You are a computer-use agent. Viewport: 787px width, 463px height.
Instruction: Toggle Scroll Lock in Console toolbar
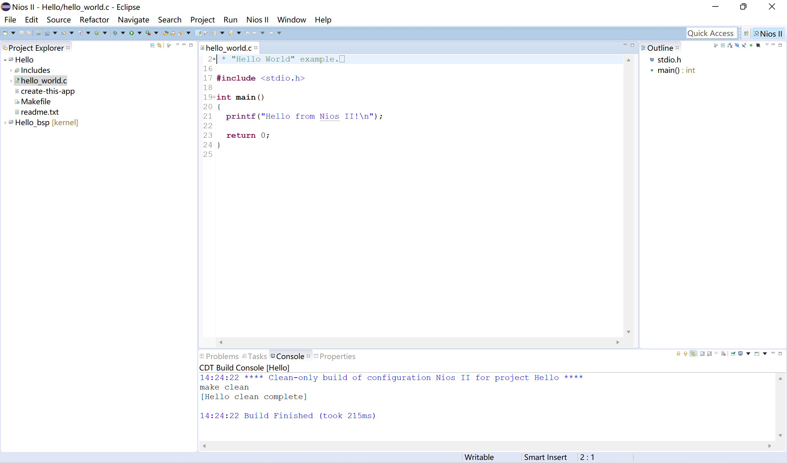(x=709, y=354)
